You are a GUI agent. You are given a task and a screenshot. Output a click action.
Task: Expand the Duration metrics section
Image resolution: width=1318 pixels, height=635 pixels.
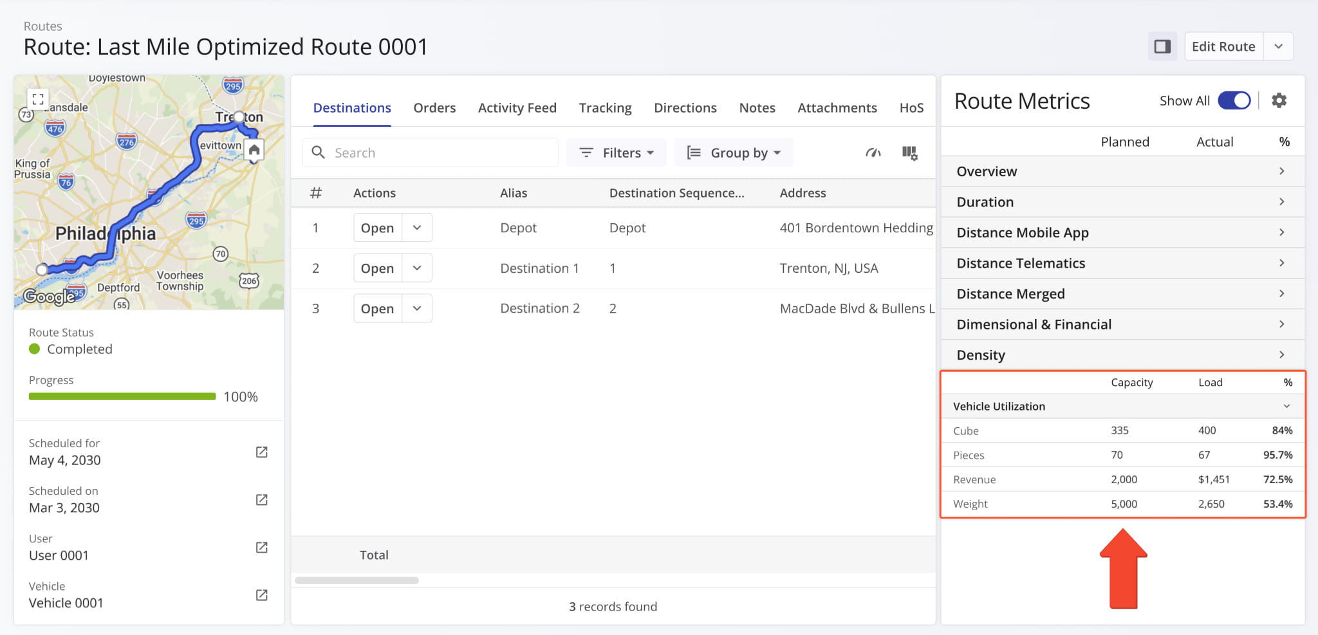point(1122,202)
